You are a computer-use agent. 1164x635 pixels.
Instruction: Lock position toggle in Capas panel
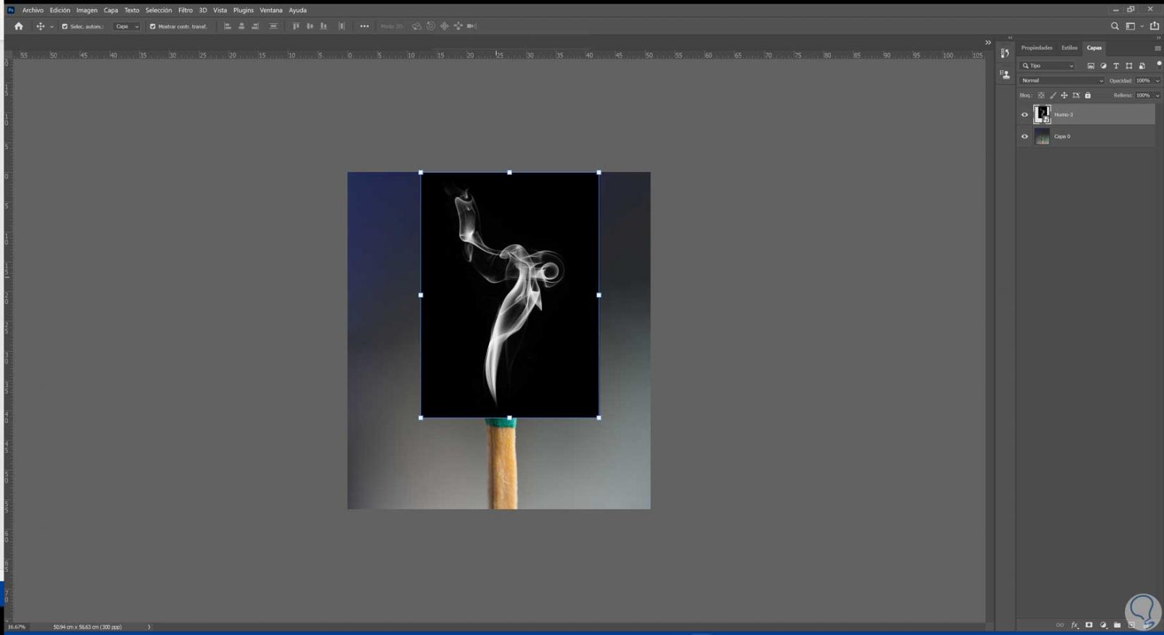click(1065, 95)
